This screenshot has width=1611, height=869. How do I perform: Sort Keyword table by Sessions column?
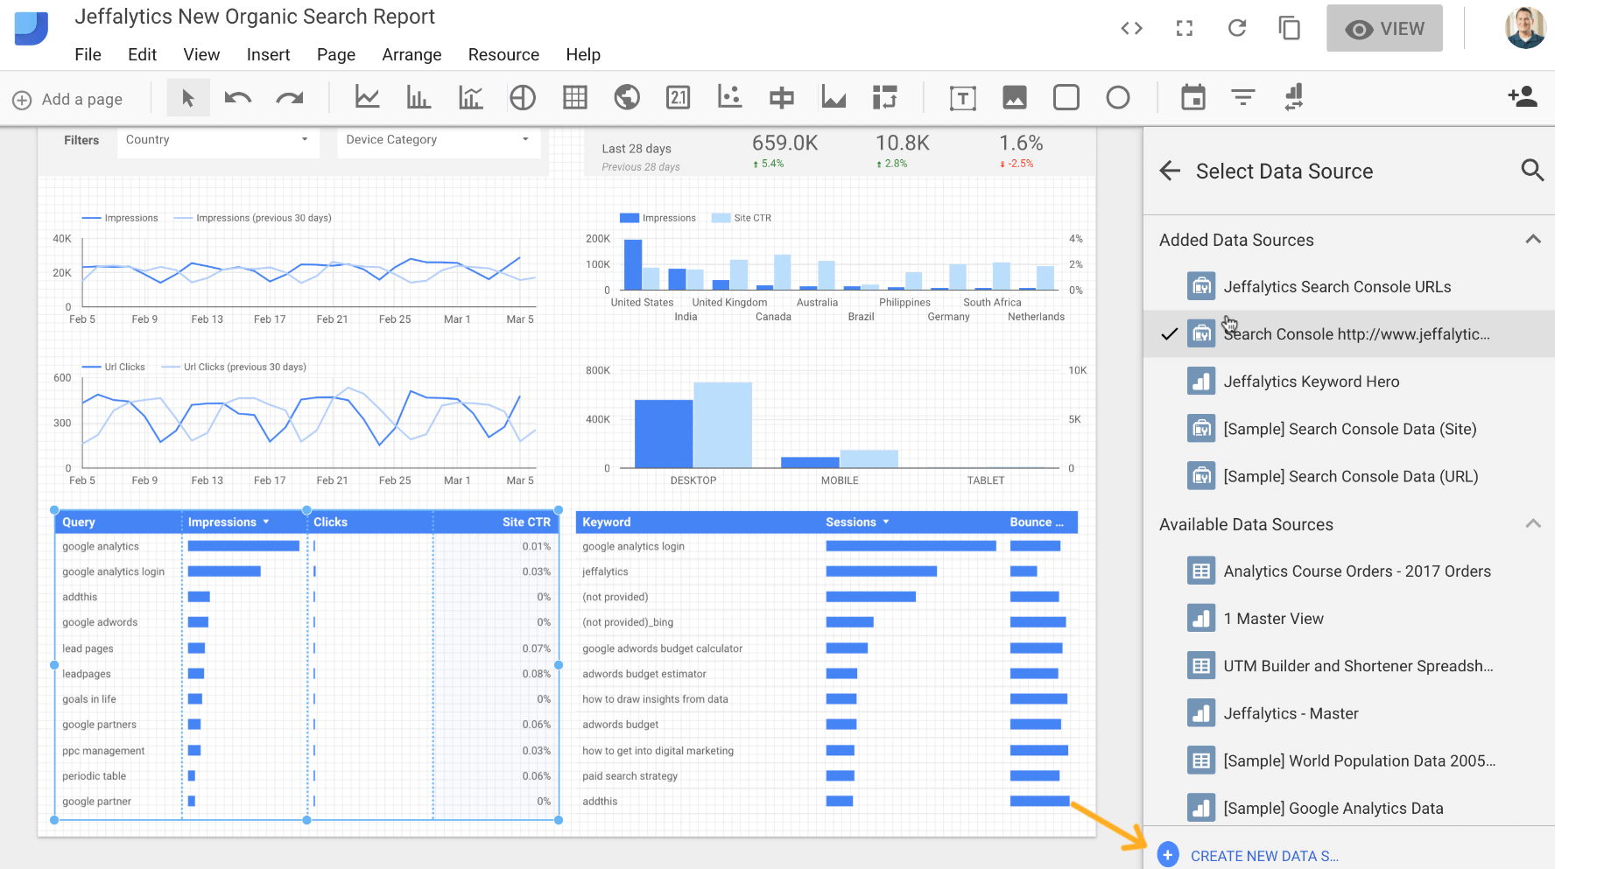click(x=857, y=522)
